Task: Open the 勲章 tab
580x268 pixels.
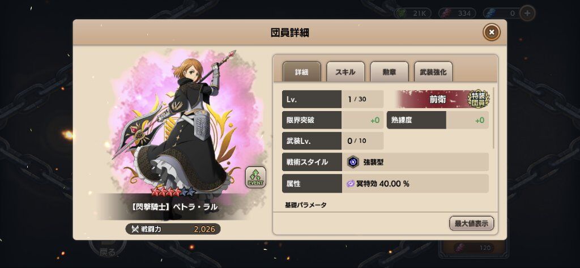Action: coord(389,72)
